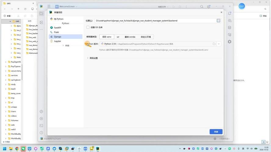Enable the 创建 Git 仓库 checkbox
This screenshot has width=271, height=152.
(x=88, y=27)
